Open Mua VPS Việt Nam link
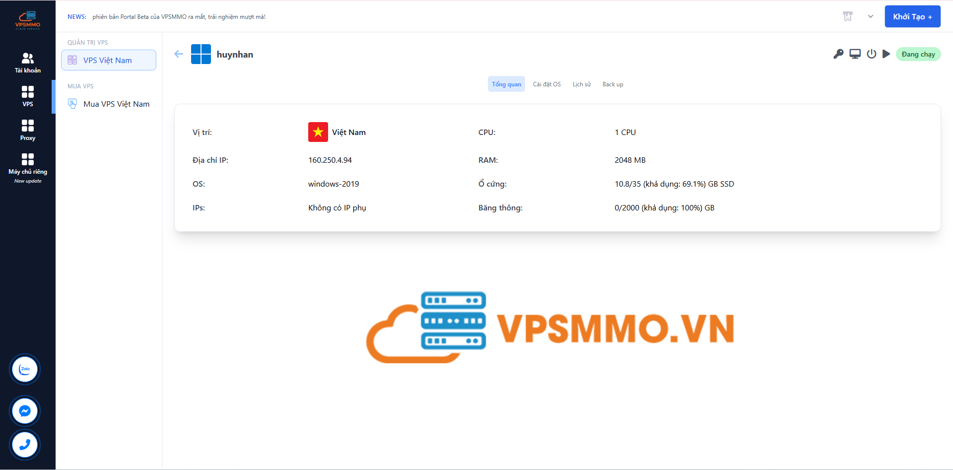 point(116,104)
